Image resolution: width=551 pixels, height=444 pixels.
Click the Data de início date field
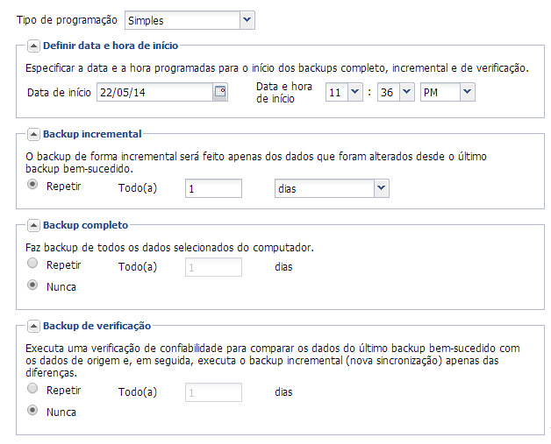click(x=154, y=92)
